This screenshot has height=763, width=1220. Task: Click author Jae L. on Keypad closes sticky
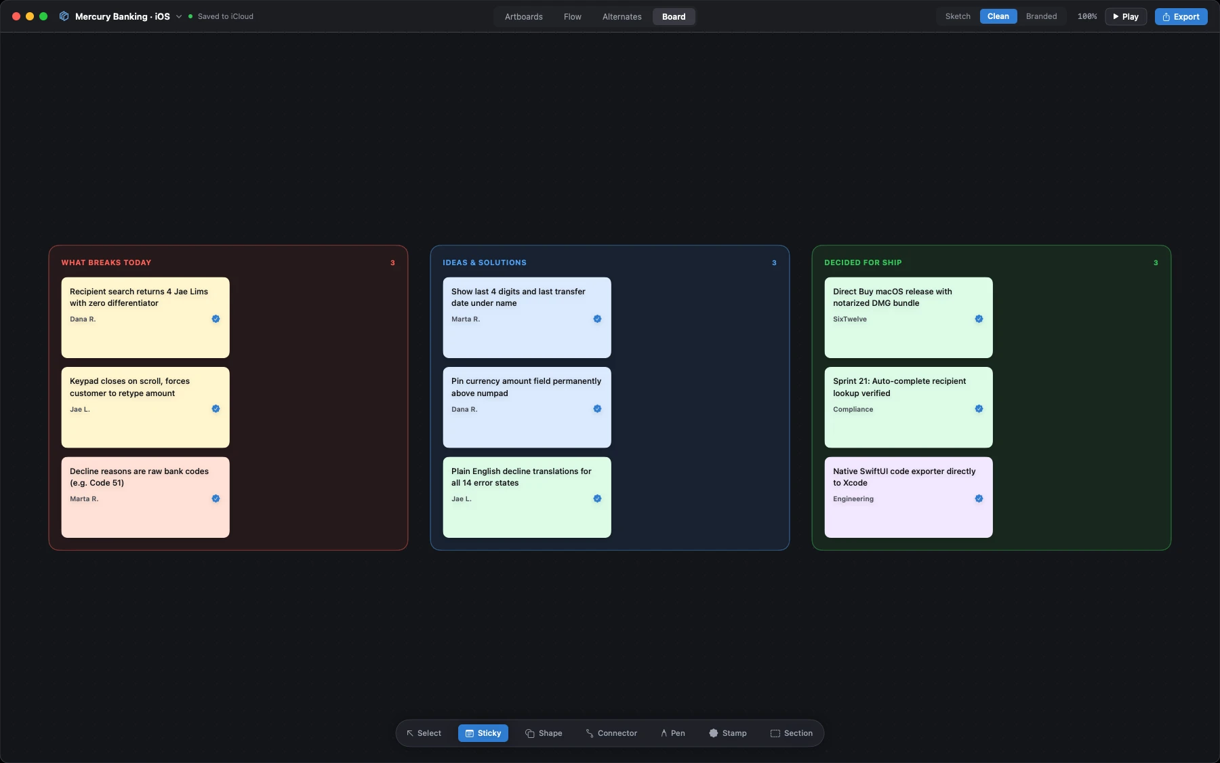(80, 410)
